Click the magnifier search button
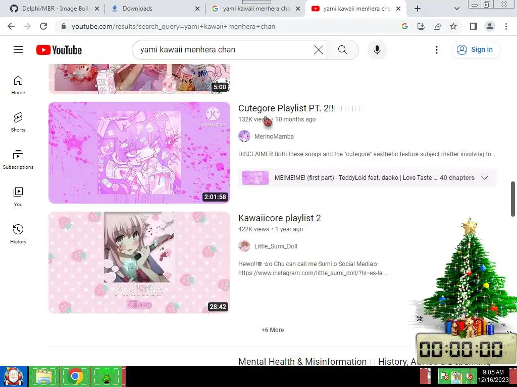The image size is (517, 387). [343, 50]
